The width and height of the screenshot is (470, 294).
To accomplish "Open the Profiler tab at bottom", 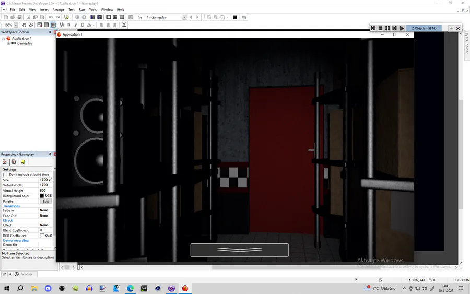I will (27, 274).
